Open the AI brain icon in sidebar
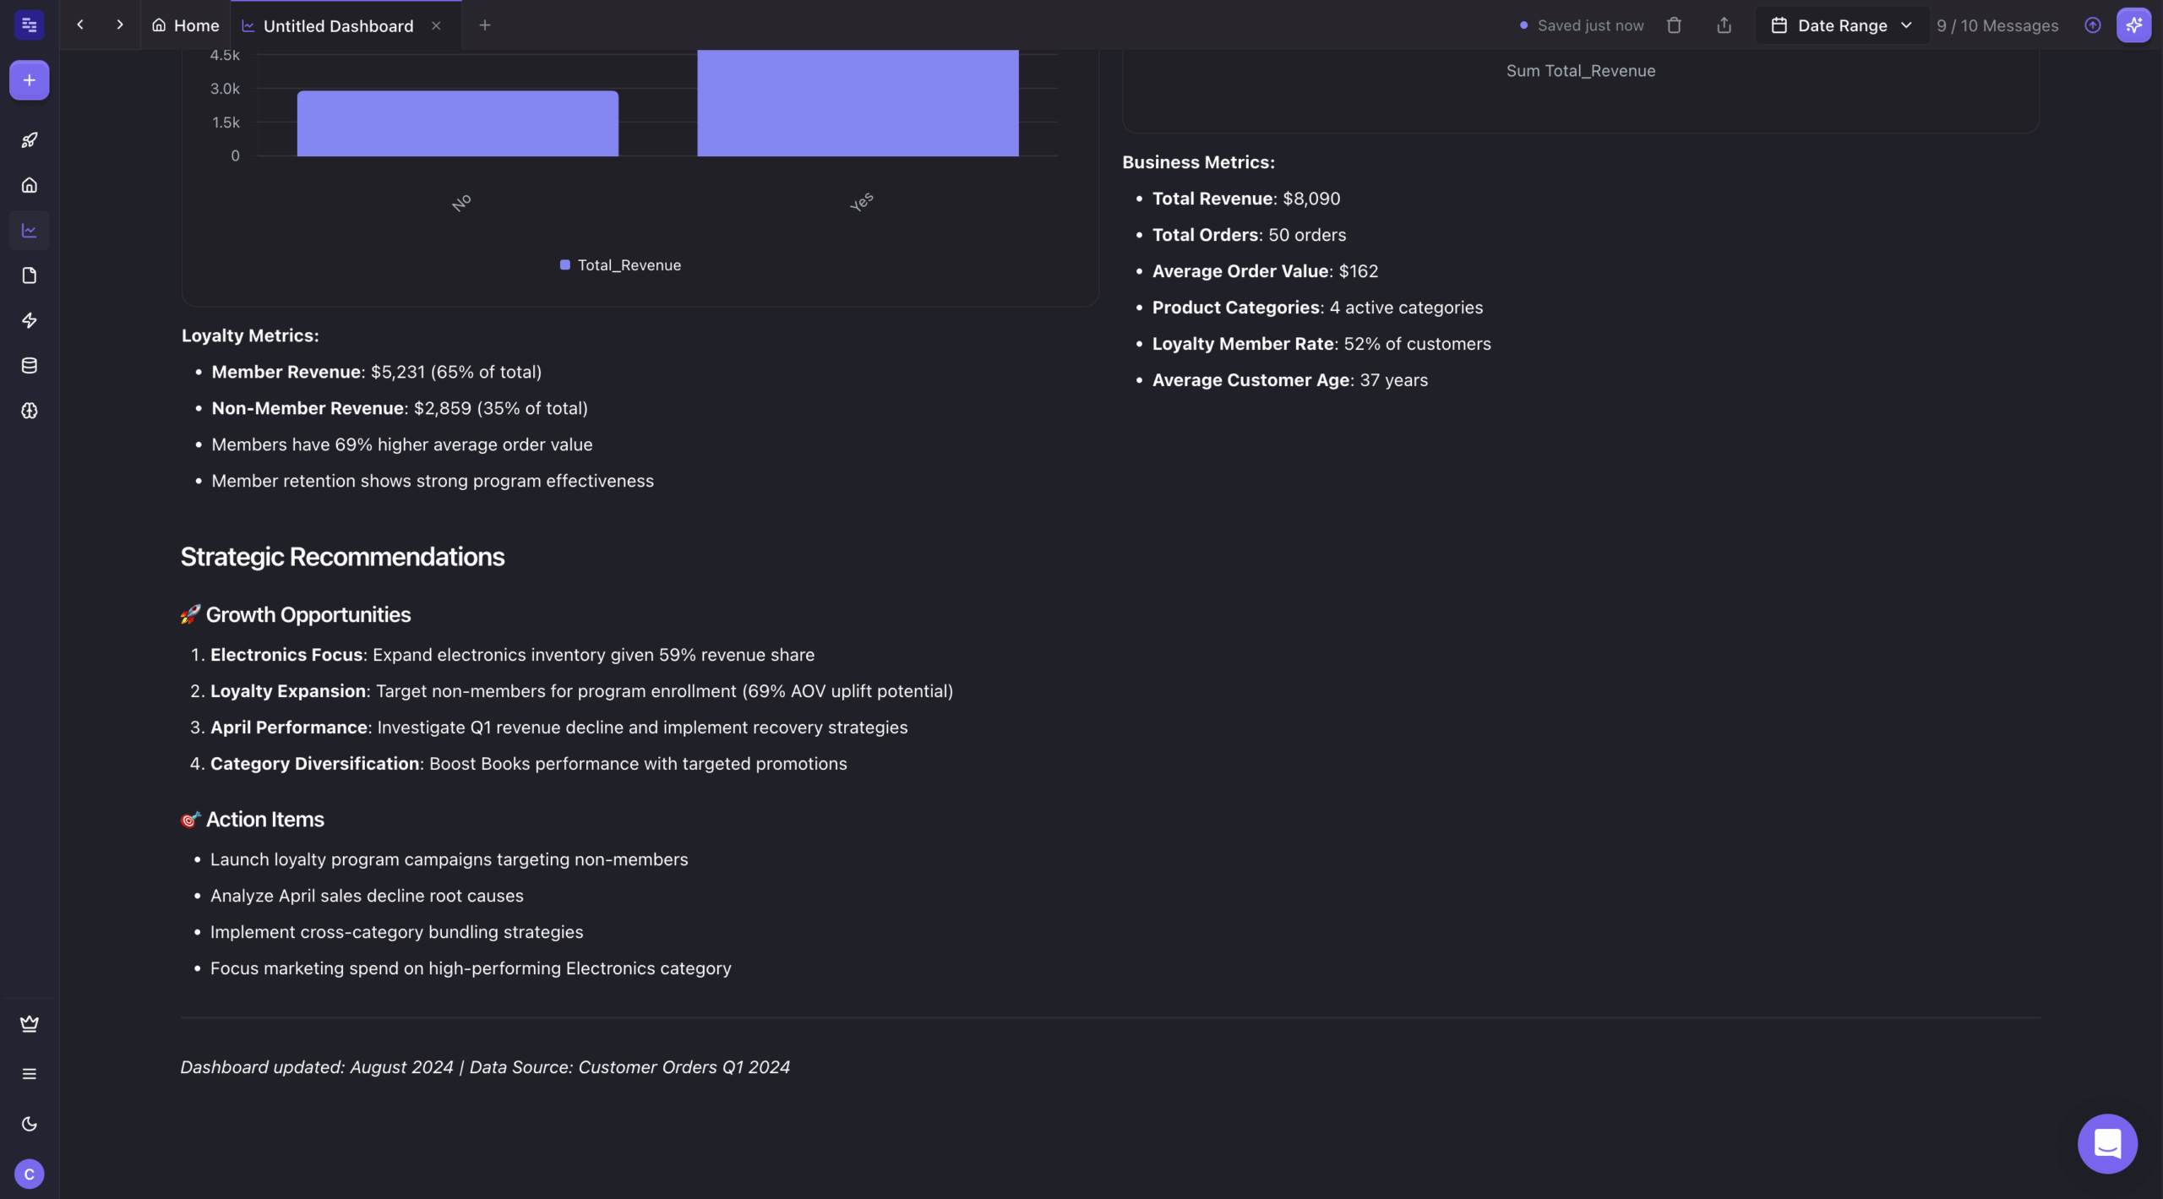 (x=29, y=411)
